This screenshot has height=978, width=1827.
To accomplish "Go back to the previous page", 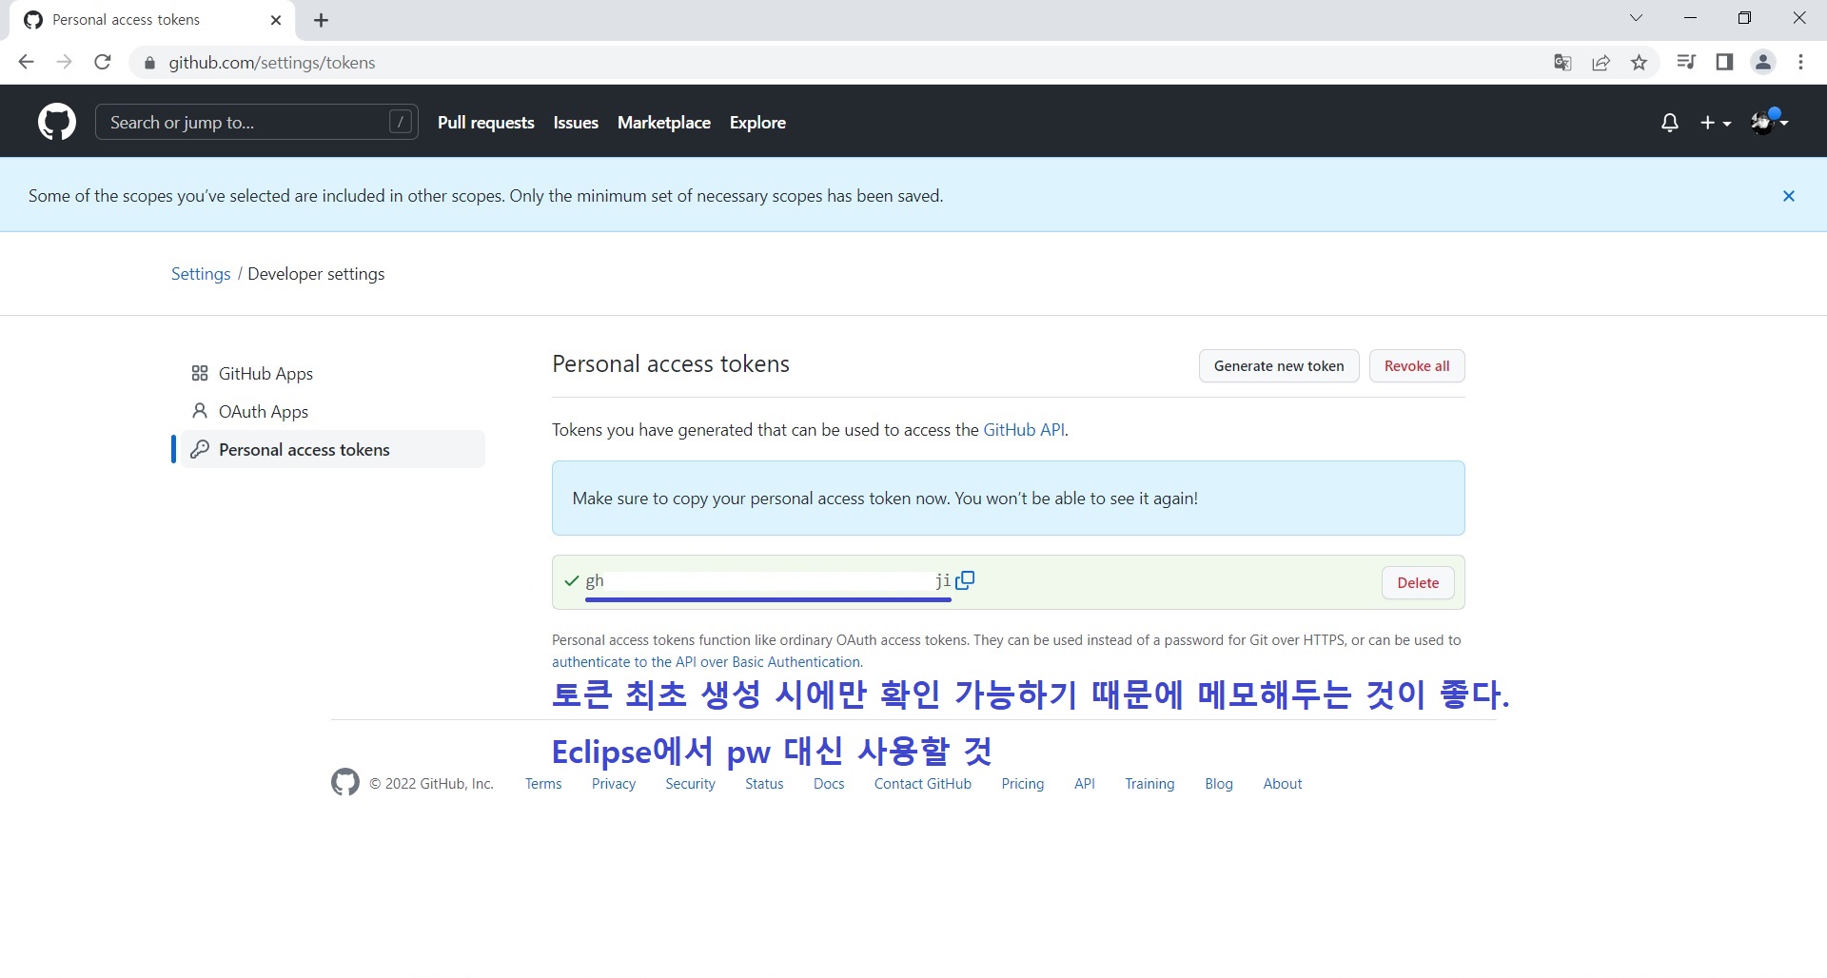I will [x=26, y=63].
